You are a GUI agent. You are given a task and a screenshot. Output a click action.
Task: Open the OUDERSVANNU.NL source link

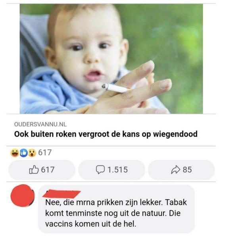(40, 125)
